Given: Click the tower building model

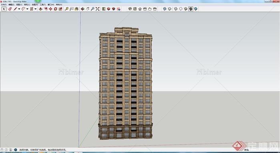Looking at the screenshot, I should pos(126,83).
